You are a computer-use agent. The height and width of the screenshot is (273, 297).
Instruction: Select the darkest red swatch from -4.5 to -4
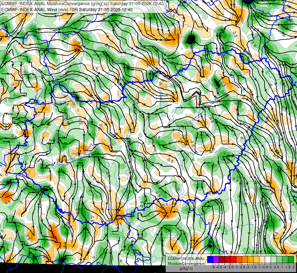222,260
